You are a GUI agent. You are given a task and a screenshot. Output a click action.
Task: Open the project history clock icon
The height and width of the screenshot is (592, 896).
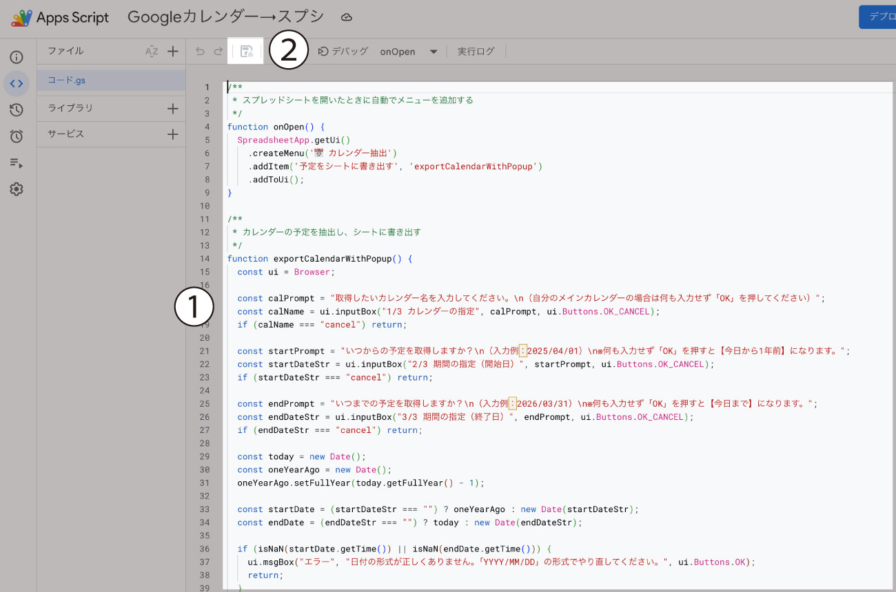point(17,109)
